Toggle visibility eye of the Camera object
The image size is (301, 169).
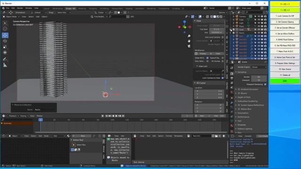259,16
